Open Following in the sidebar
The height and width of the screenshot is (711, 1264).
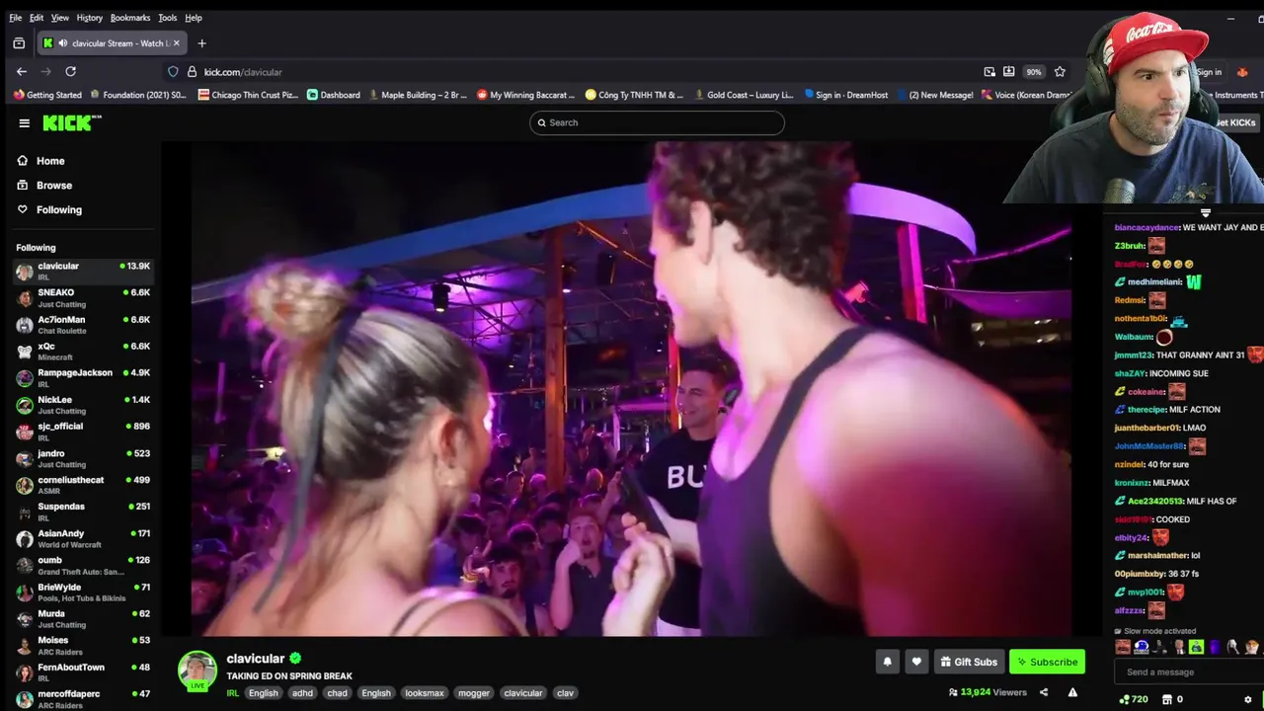click(49, 209)
